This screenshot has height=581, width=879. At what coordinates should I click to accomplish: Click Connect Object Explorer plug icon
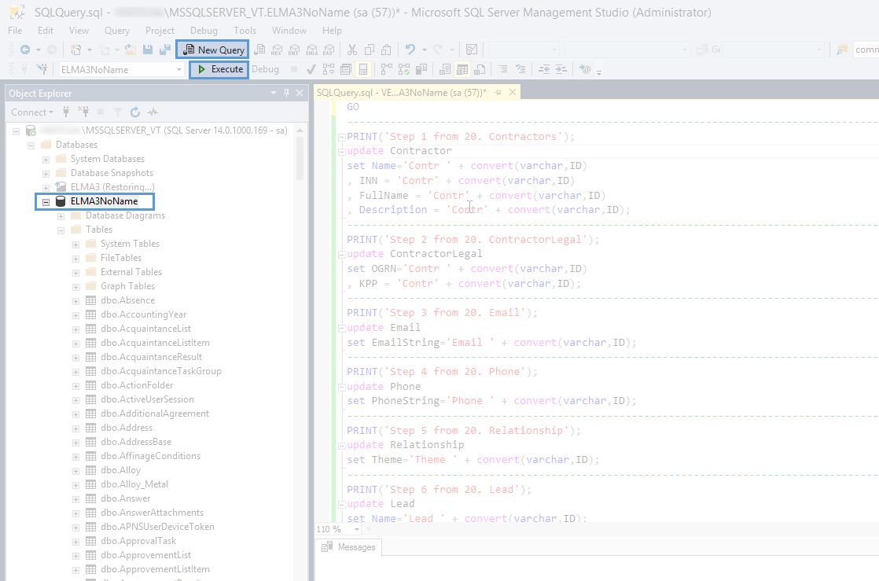tap(66, 112)
